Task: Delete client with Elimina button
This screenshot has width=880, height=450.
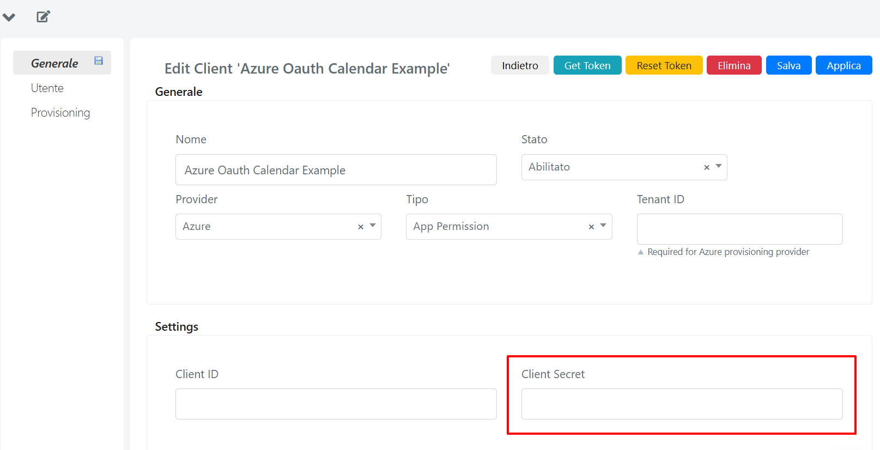Action: 734,65
